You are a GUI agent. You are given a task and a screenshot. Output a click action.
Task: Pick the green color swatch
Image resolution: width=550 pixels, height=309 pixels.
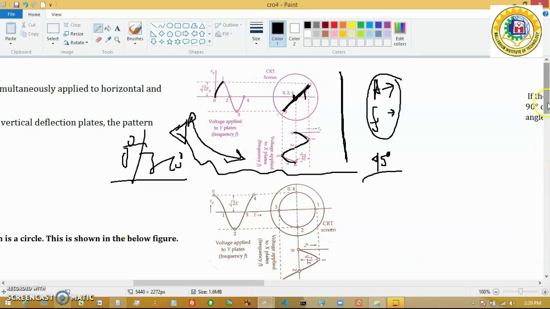(361, 25)
